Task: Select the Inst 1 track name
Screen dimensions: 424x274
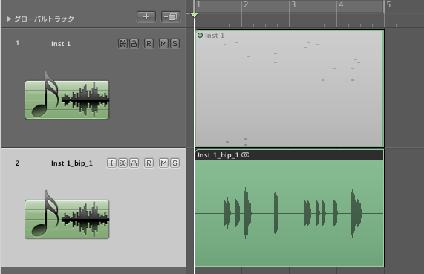Action: (61, 44)
